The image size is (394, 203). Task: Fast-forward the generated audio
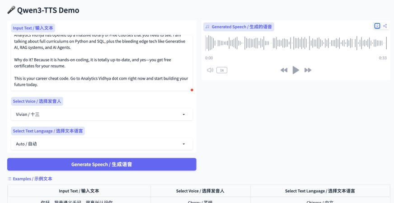308,70
